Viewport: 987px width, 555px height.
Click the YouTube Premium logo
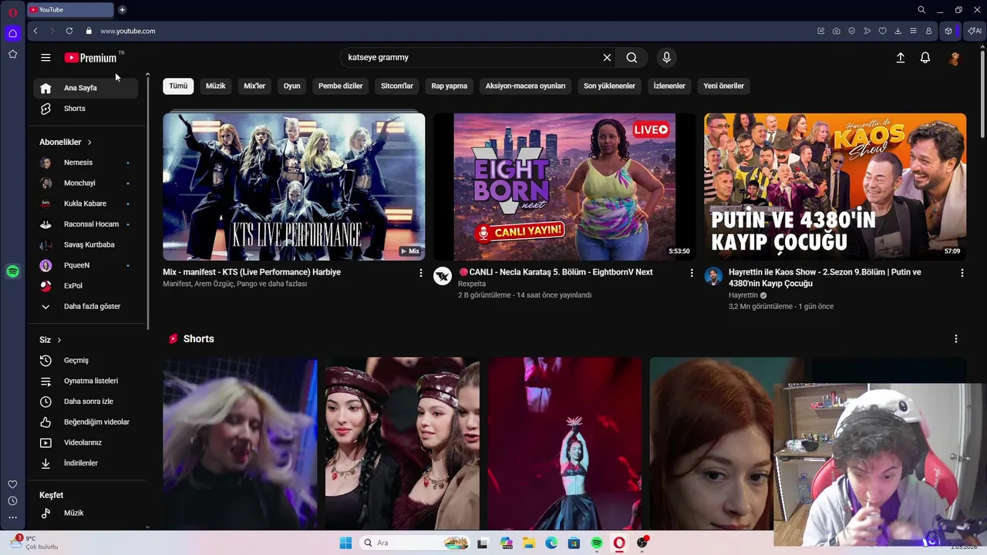coord(91,58)
